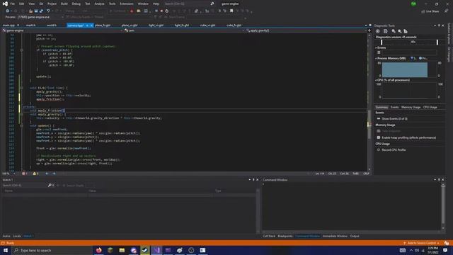This screenshot has width=453, height=255.
Task: Click Diagnostic Tools zoom out icon
Action: click(399, 31)
